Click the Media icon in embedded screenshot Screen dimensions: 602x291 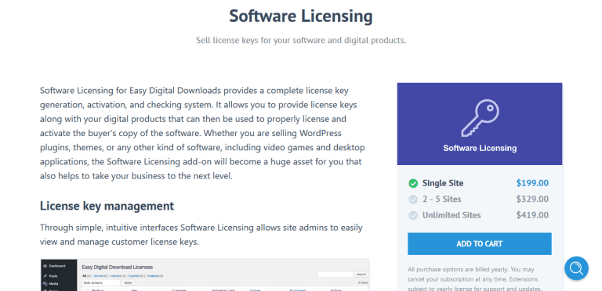pos(45,284)
